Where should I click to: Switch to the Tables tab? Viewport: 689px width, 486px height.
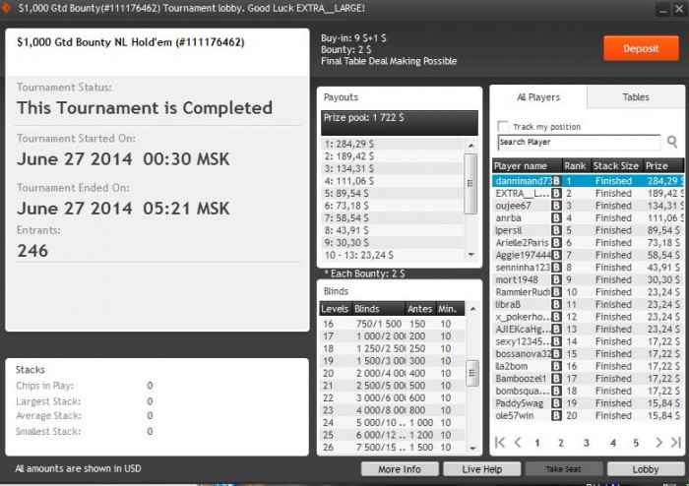(x=636, y=97)
